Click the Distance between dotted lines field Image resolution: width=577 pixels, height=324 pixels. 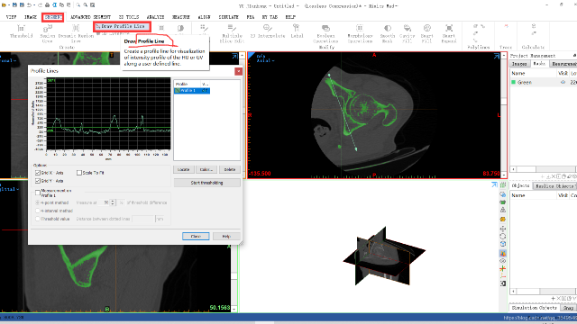(x=143, y=219)
